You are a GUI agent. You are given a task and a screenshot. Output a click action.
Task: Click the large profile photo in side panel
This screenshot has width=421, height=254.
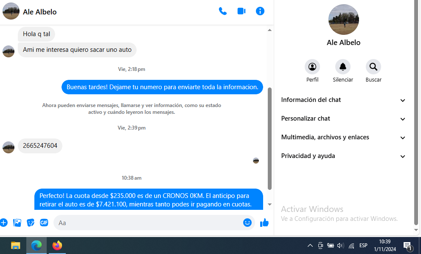tap(343, 20)
